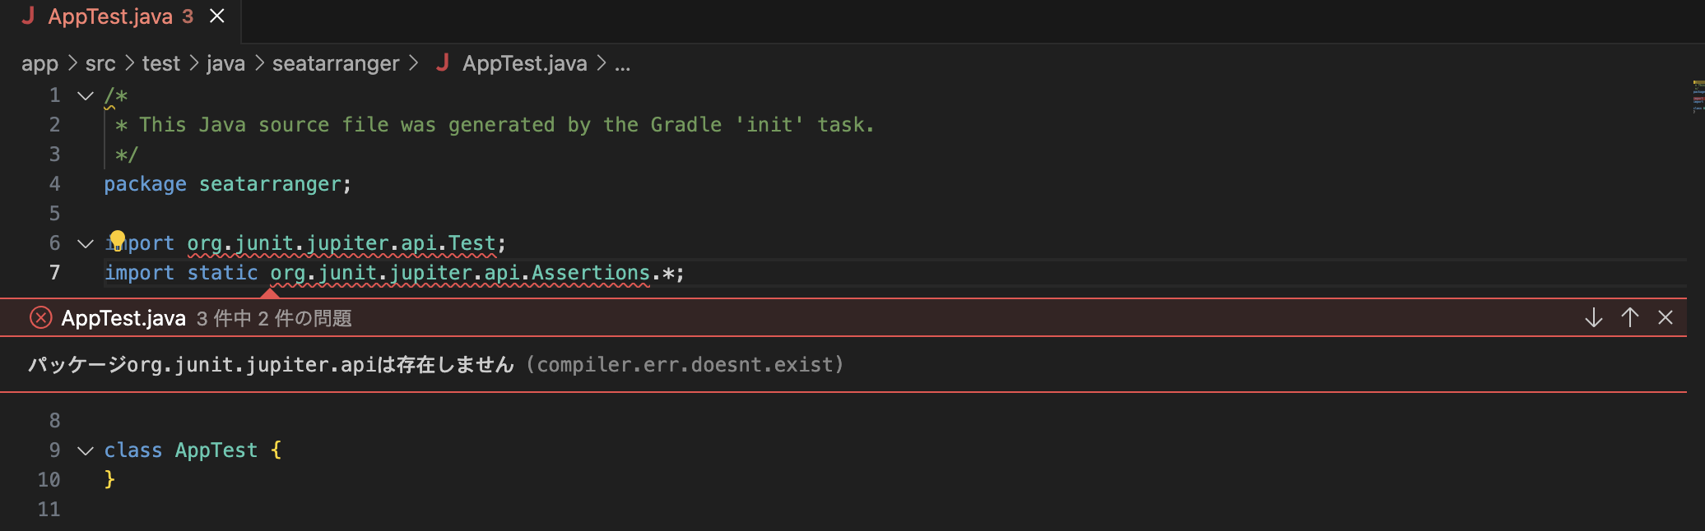Collapse the AppTest class at line 9
1705x531 pixels.
[86, 451]
